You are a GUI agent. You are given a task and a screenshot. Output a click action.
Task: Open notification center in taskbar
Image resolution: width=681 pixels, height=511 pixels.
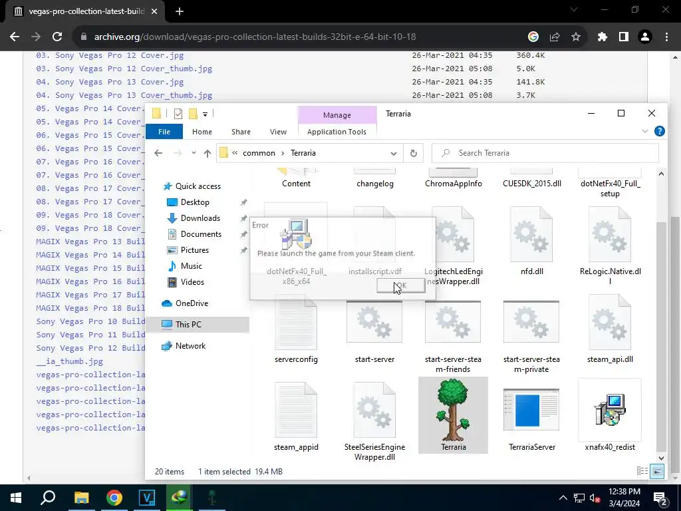[660, 498]
